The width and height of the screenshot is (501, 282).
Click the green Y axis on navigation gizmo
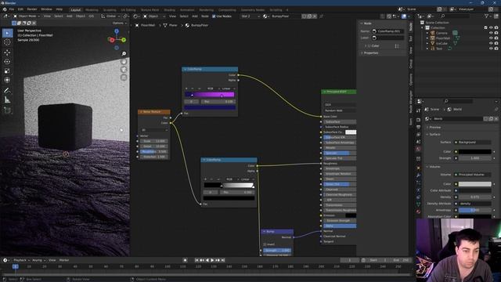point(124,40)
